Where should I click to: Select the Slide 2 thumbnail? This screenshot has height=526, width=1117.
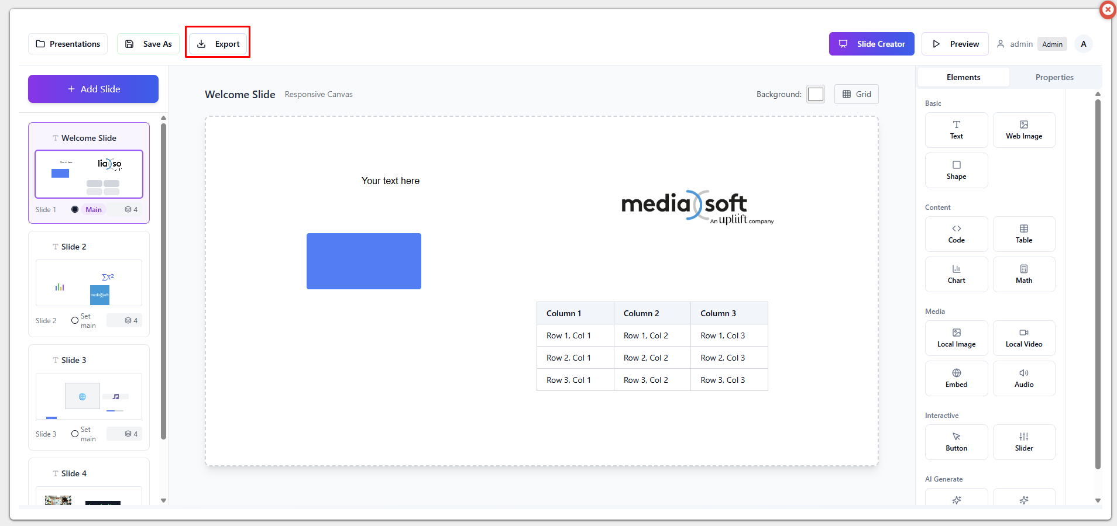click(89, 283)
